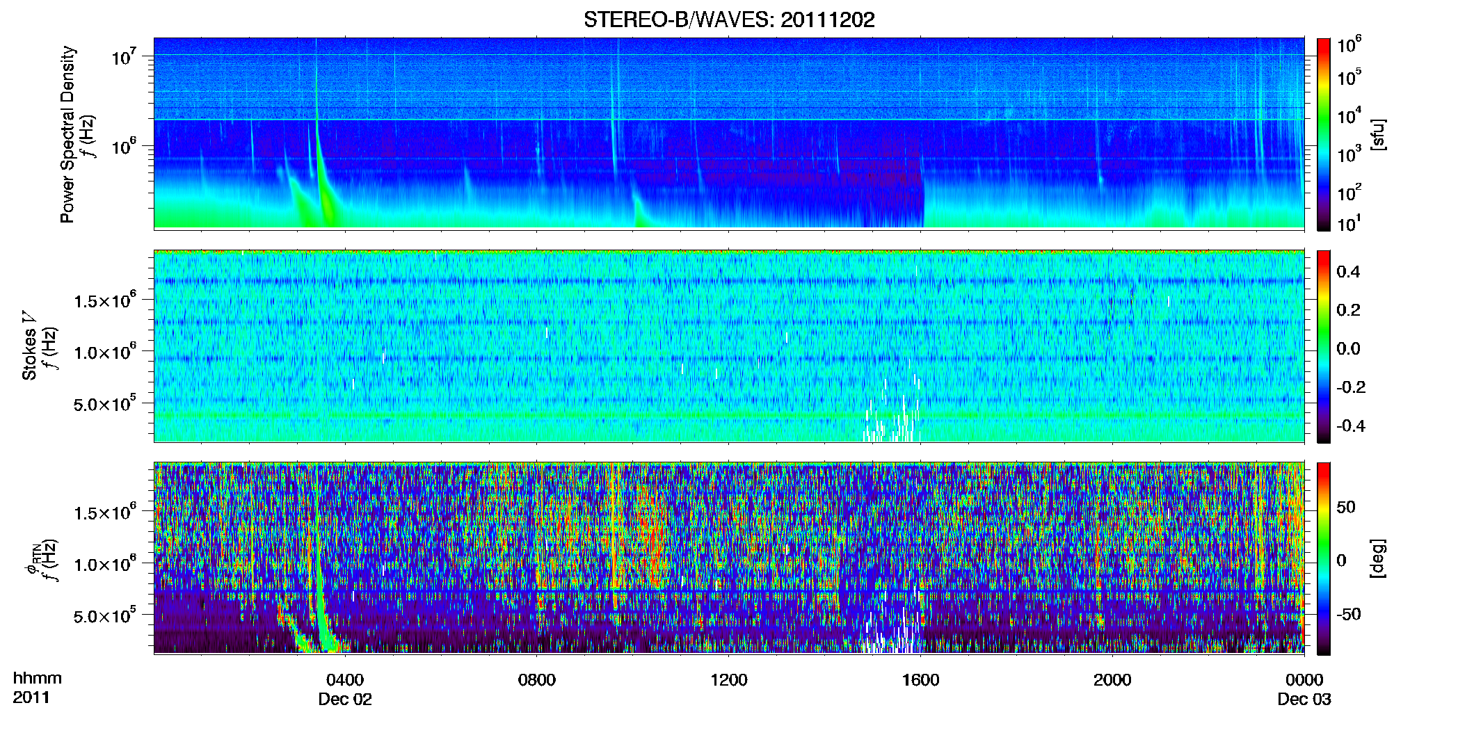
Task: Click the 50 label on degrees colorbar
Action: pyautogui.click(x=1345, y=507)
